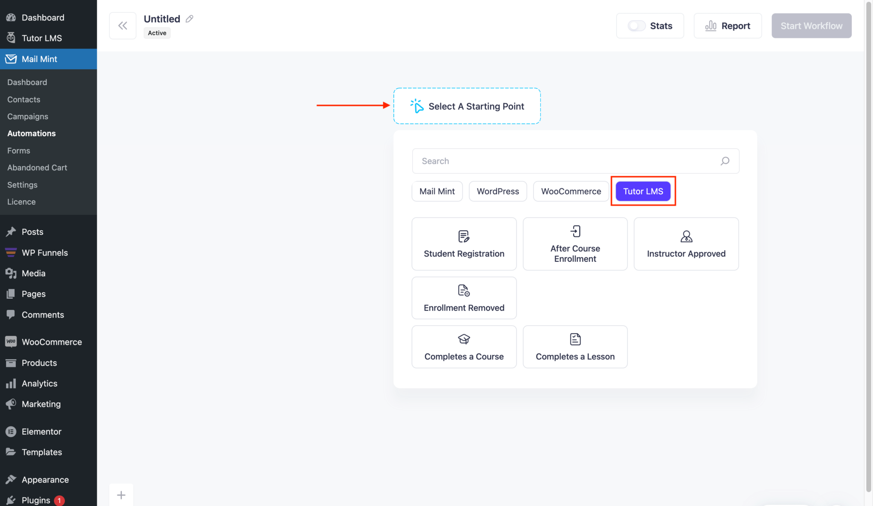Open the Report button
The width and height of the screenshot is (873, 506).
tap(728, 26)
